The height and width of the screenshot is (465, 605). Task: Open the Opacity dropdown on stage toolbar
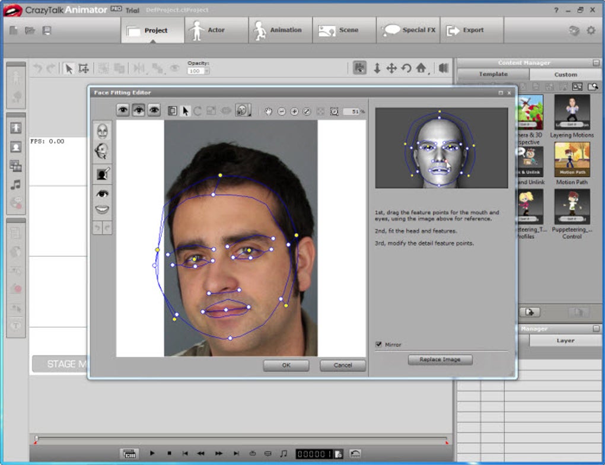click(206, 71)
